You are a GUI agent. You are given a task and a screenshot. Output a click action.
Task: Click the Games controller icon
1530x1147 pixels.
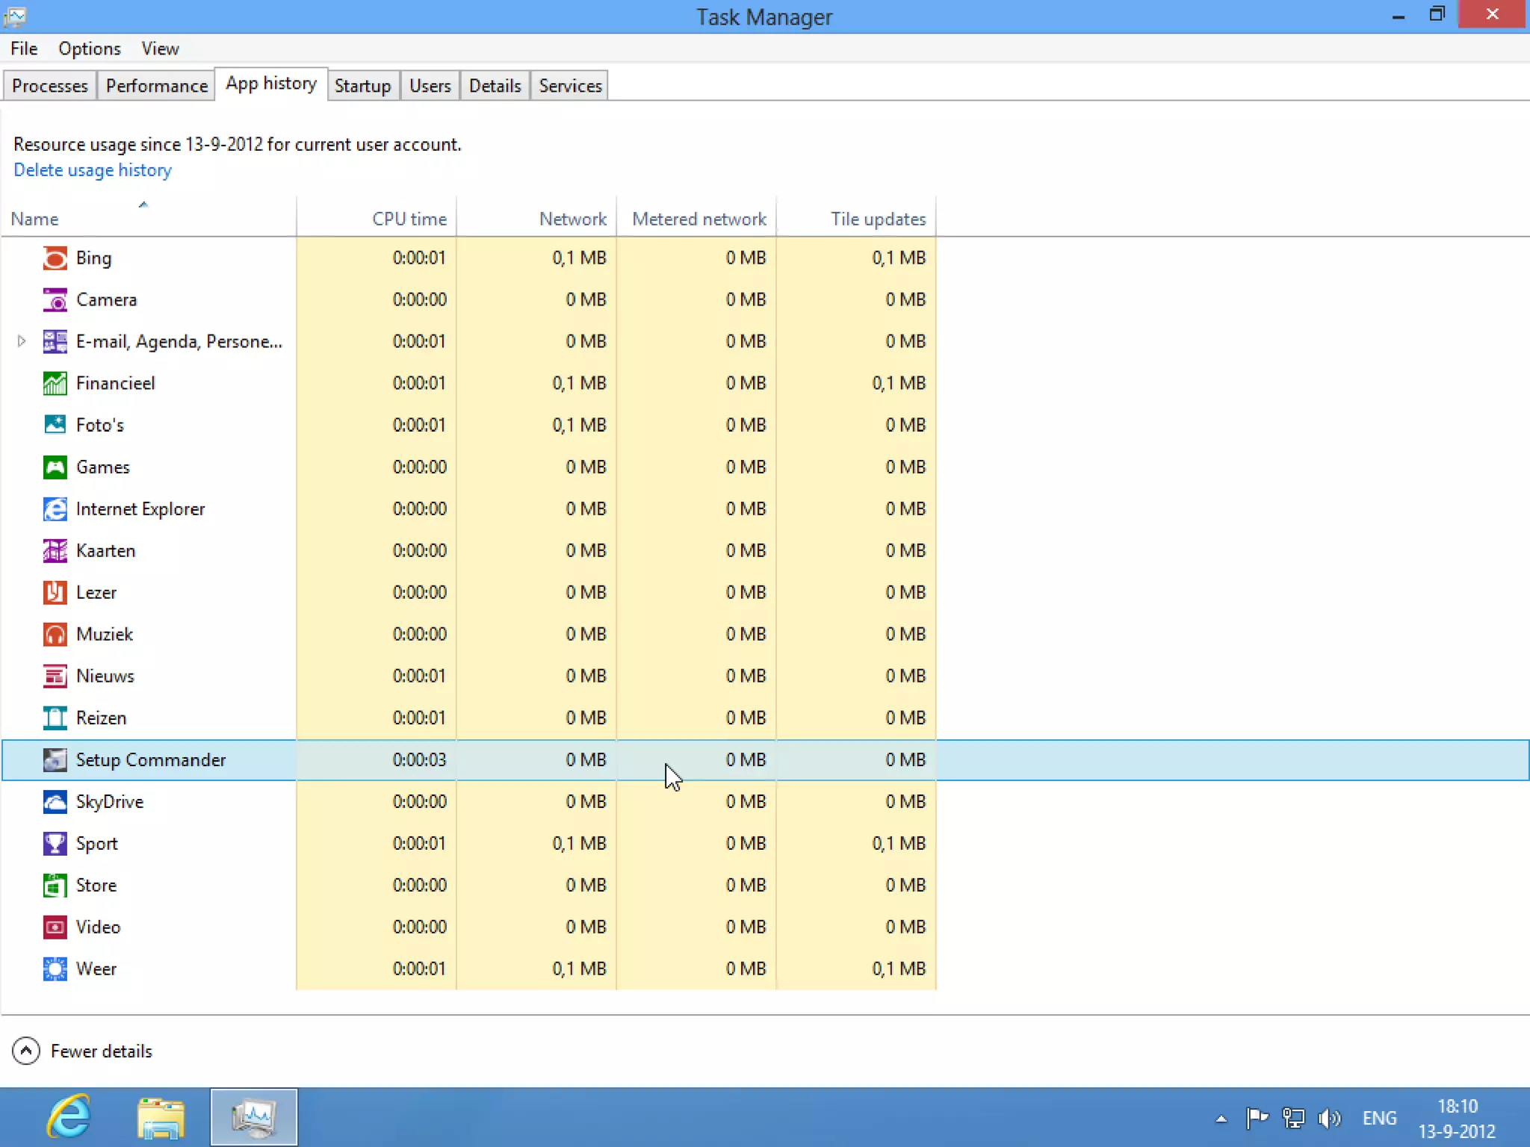coord(55,467)
